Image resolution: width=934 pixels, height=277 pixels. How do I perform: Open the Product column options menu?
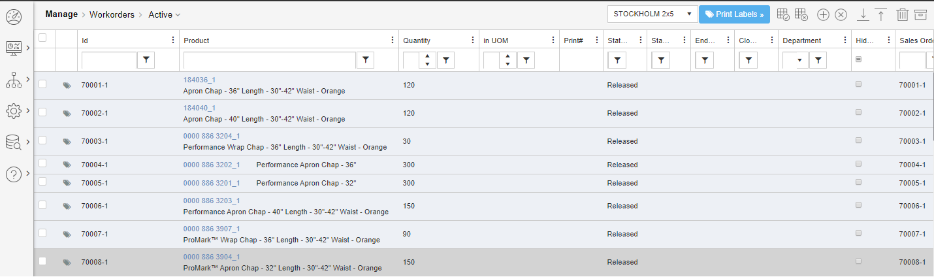392,41
